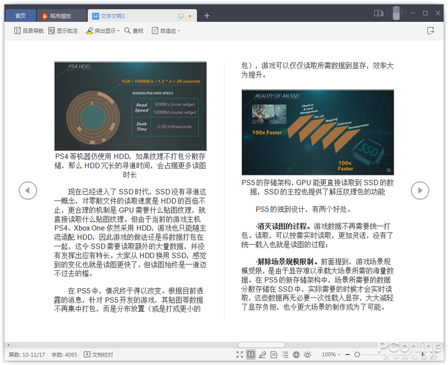Switch to writing mode pen icon
This screenshot has height=365, width=448.
pos(262,355)
